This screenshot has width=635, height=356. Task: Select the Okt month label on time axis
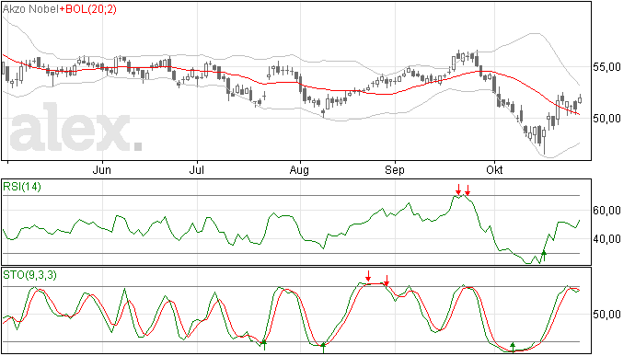[494, 169]
